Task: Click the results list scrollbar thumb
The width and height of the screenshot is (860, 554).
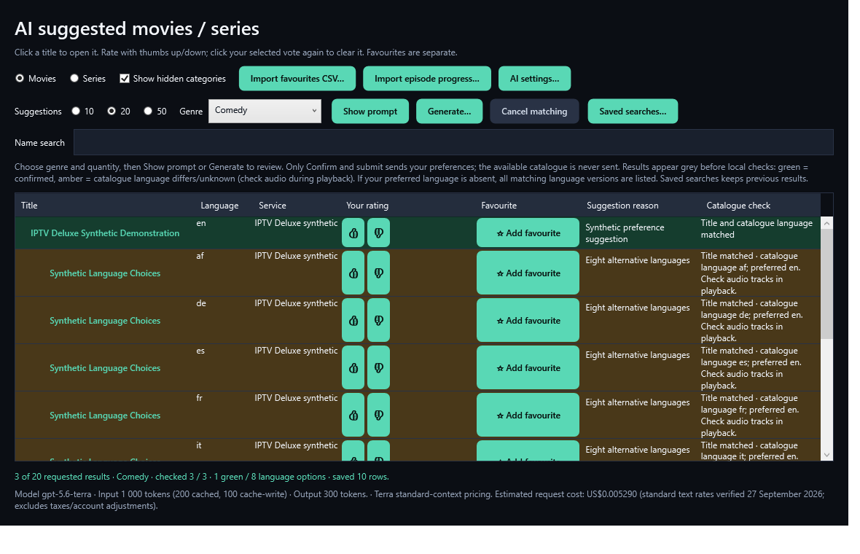Action: coord(827,284)
